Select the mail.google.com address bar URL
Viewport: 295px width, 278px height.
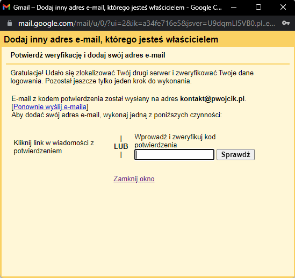coord(147,23)
